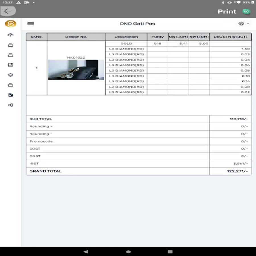Click the Sr.No. column header
This screenshot has width=256, height=256.
[x=37, y=37]
